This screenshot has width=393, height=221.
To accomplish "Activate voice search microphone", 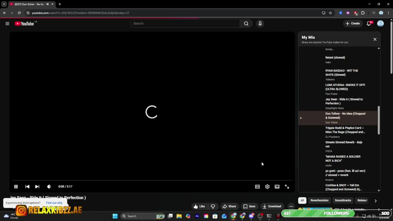I will (260, 24).
